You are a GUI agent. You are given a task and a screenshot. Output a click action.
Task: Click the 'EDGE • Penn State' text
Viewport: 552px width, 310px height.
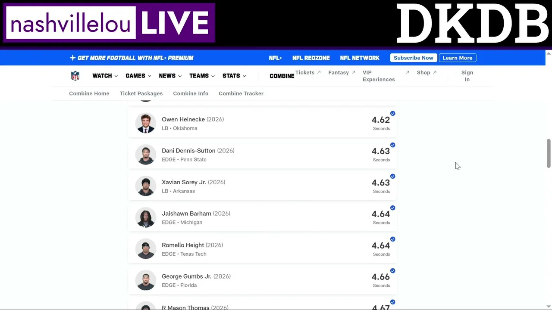point(184,160)
